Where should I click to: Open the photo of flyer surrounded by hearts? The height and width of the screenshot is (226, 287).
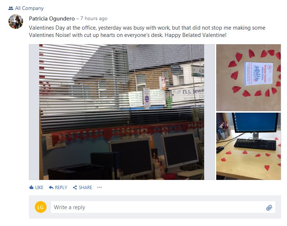[249, 78]
